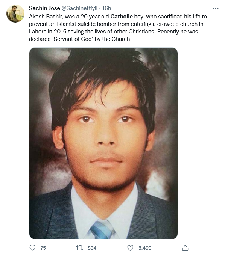Viewport: 225px width, 256px height.
Task: Click the 75 replies count
Action: click(43, 248)
